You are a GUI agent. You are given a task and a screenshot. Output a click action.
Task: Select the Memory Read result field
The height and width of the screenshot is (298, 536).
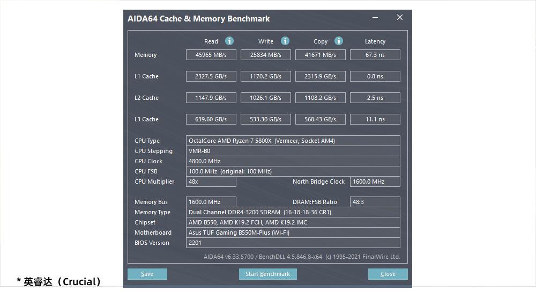(211, 55)
